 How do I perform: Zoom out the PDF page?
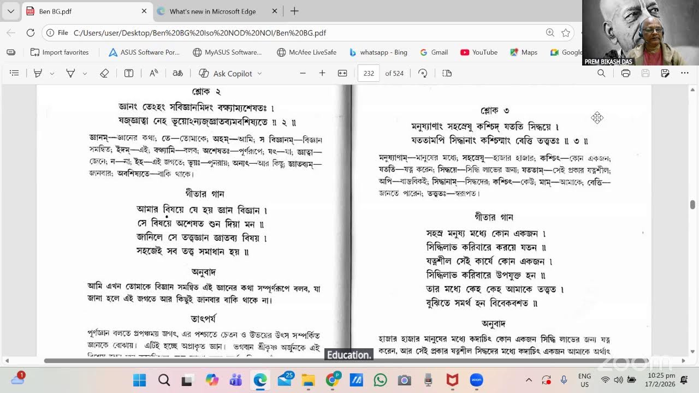click(303, 73)
